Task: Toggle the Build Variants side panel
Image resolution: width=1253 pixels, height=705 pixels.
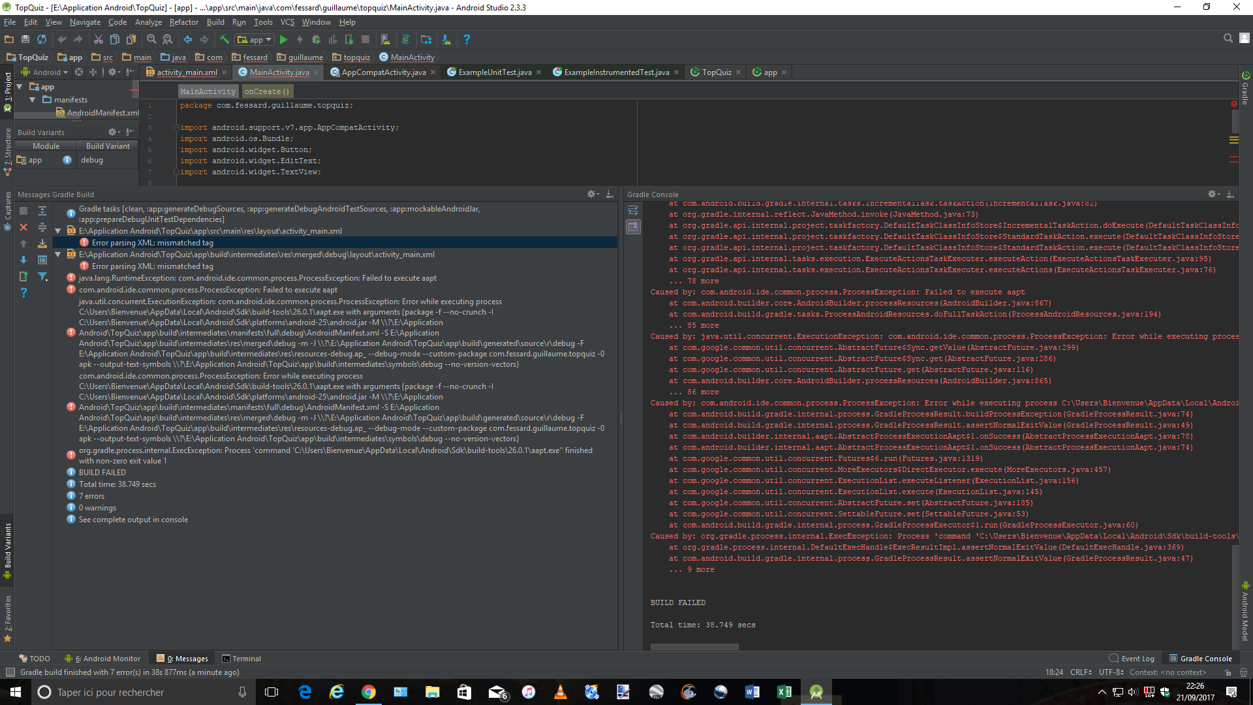Action: (x=7, y=552)
